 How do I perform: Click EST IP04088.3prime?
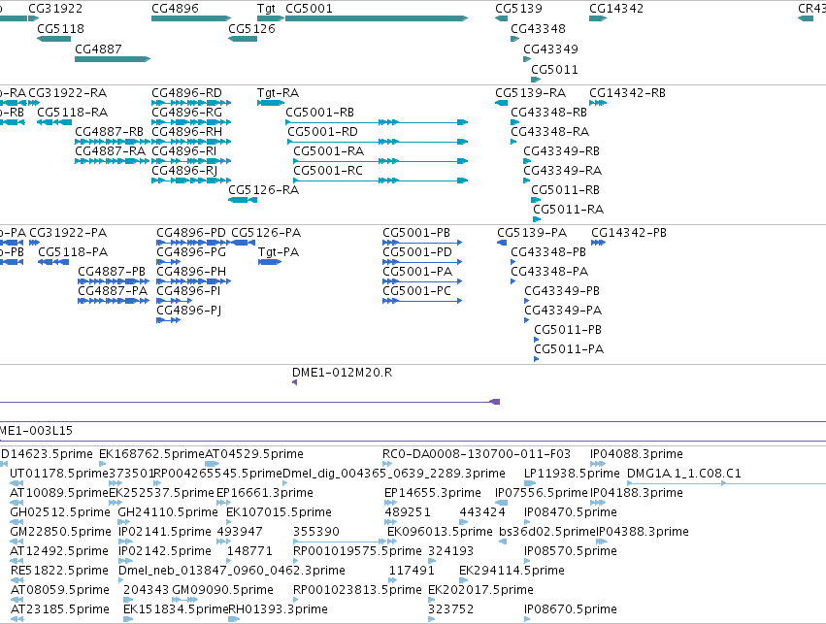click(637, 454)
